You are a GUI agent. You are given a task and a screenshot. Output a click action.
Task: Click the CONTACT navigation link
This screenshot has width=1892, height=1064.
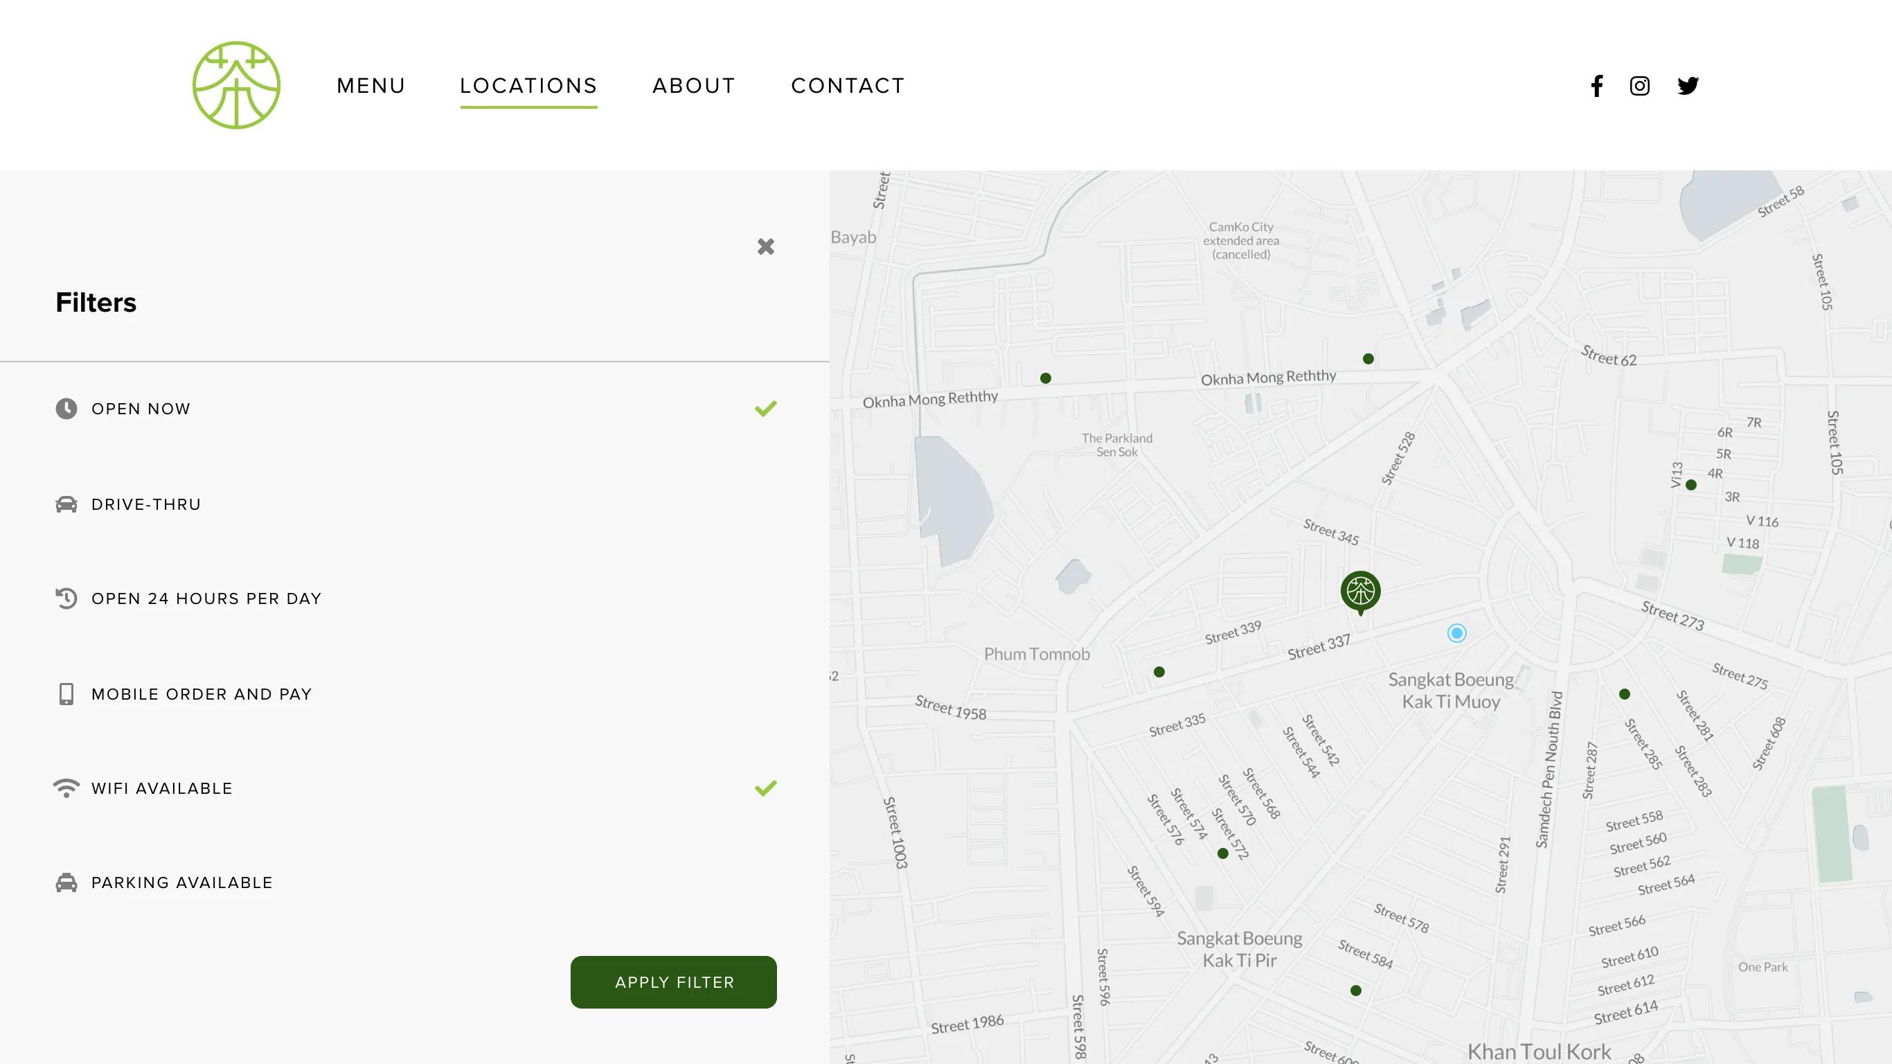[848, 85]
